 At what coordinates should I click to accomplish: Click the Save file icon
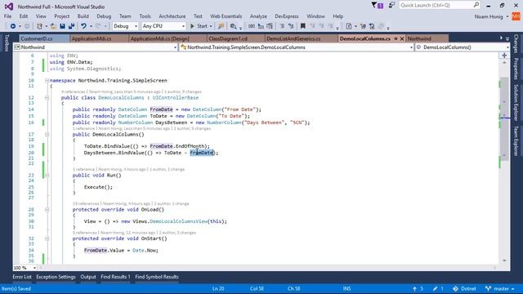[x=62, y=26]
